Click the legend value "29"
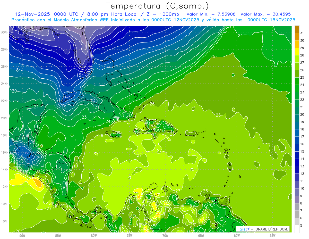The width and height of the screenshot is (309, 239). (x=302, y=48)
